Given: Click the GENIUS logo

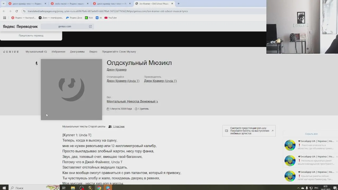Looking at the screenshot, I should coord(11,52).
